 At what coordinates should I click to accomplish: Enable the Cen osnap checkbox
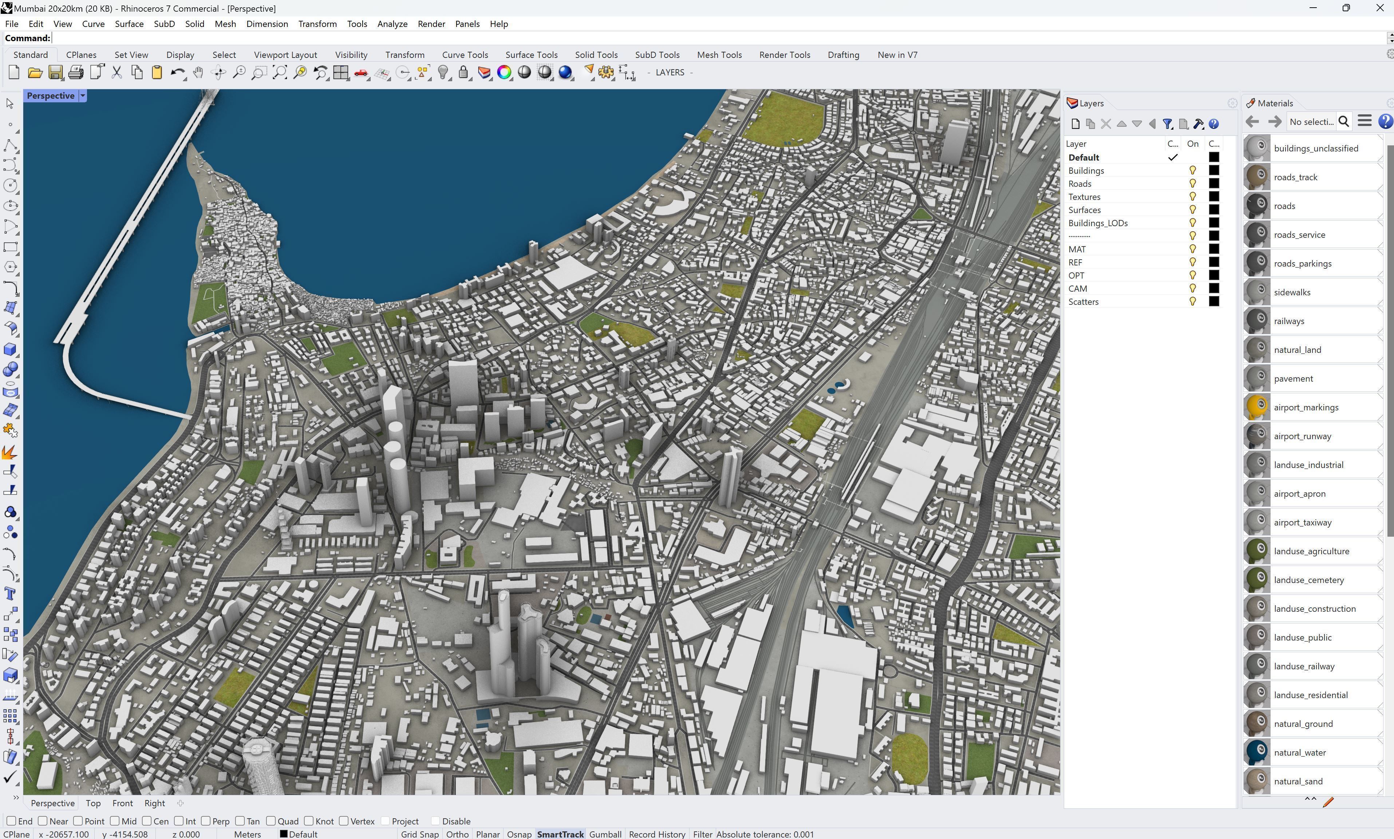(x=147, y=820)
